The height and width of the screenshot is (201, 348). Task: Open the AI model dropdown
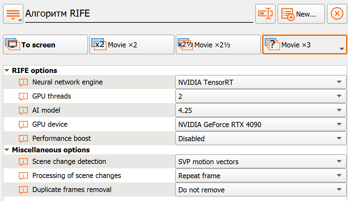point(261,110)
